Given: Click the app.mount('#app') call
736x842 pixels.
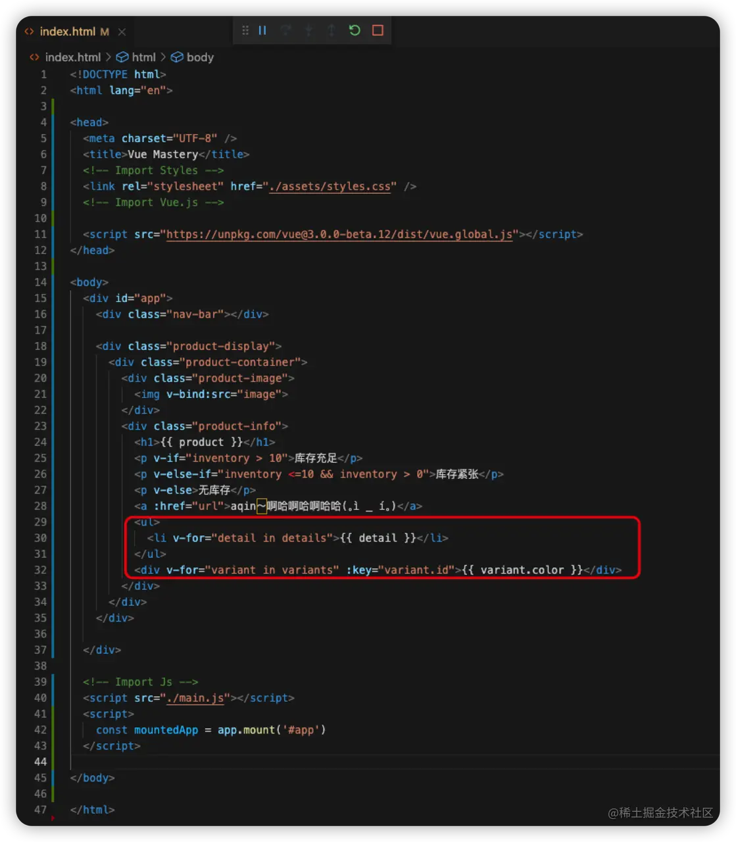Looking at the screenshot, I should (x=272, y=730).
